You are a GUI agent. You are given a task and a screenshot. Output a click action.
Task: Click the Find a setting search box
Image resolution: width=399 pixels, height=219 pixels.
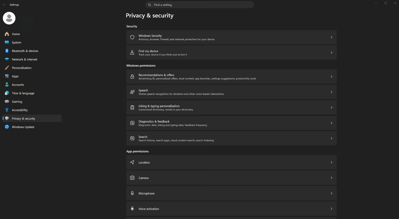pos(200,5)
